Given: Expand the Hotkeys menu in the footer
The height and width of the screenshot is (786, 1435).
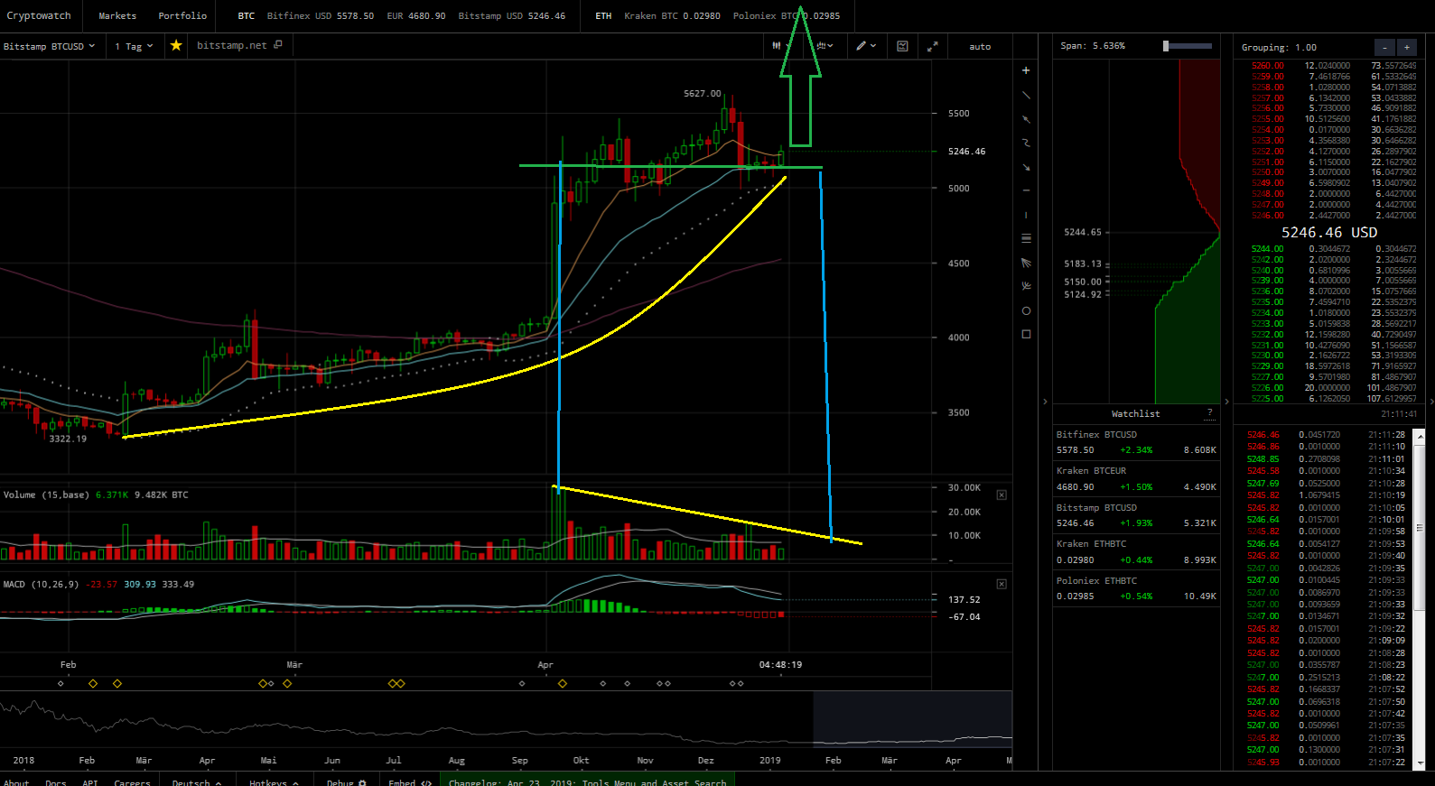Looking at the screenshot, I should click(274, 782).
